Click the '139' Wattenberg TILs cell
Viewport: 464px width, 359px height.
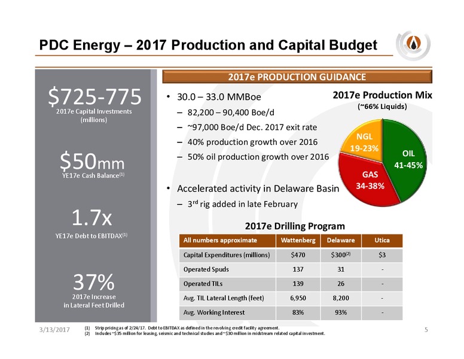298,284
